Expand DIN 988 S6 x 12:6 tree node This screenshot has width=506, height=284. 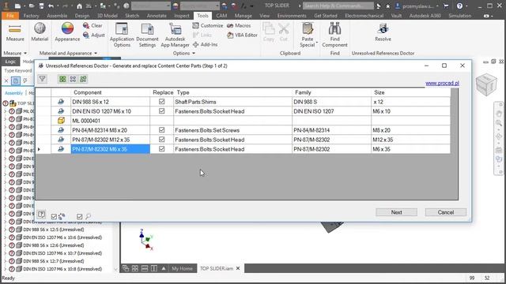coord(5,245)
